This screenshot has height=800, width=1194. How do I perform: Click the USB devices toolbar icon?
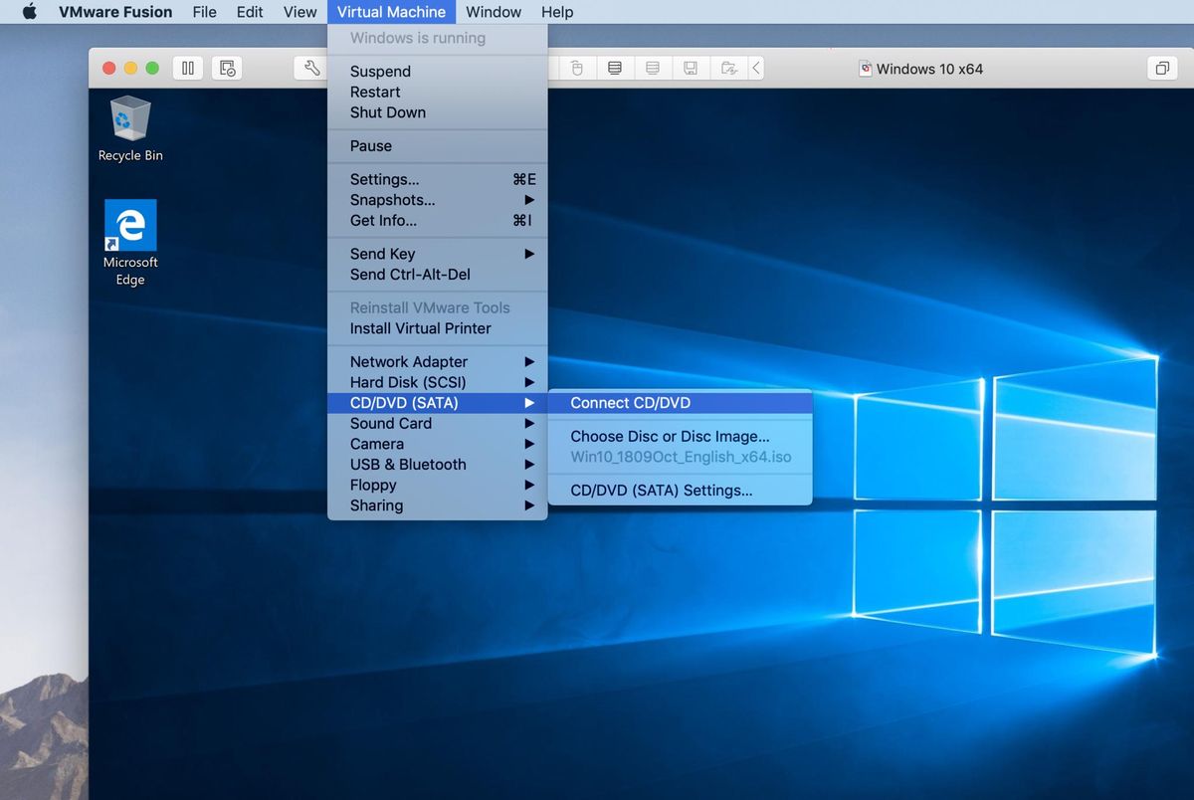click(577, 68)
